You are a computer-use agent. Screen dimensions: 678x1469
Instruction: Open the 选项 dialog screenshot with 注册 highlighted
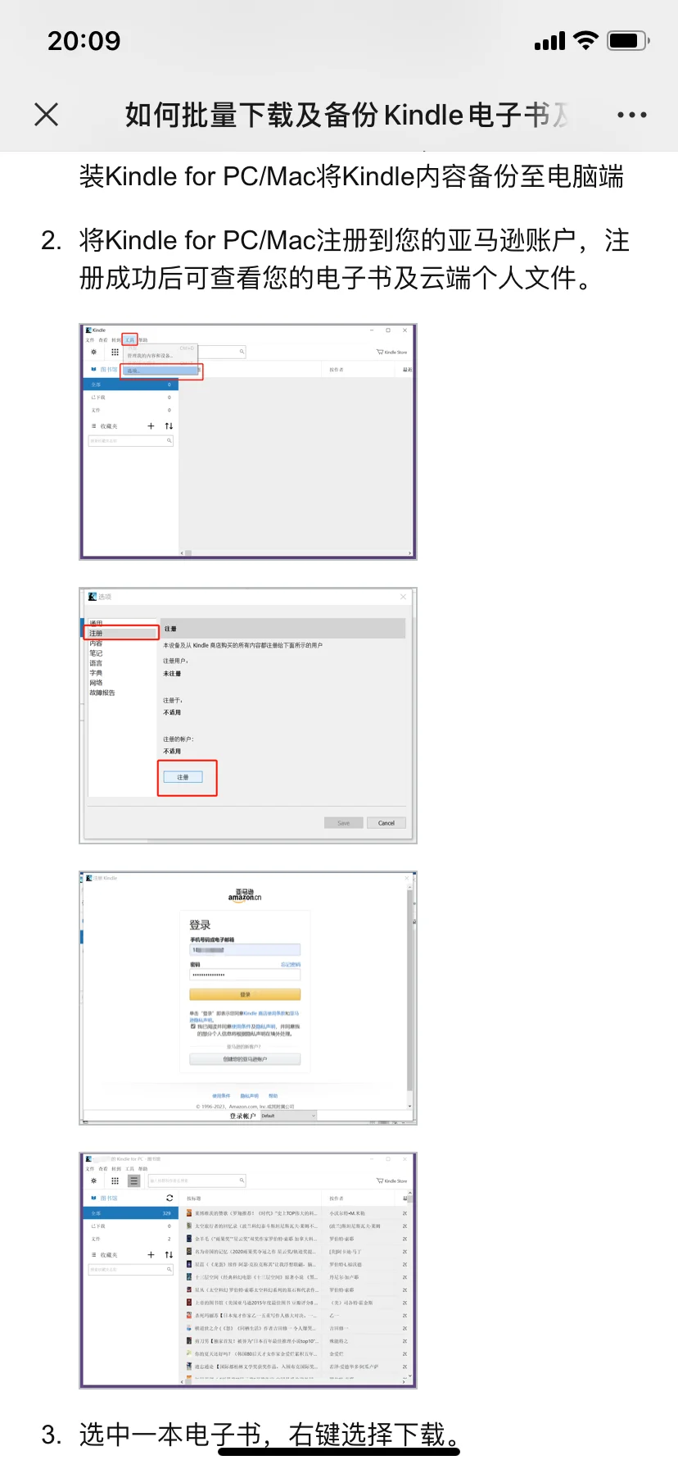pyautogui.click(x=248, y=716)
